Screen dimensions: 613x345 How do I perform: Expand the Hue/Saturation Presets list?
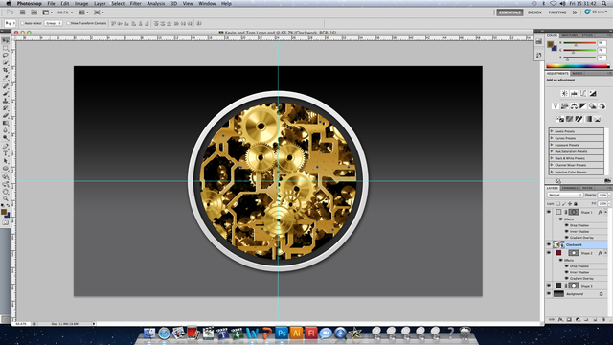(552, 151)
